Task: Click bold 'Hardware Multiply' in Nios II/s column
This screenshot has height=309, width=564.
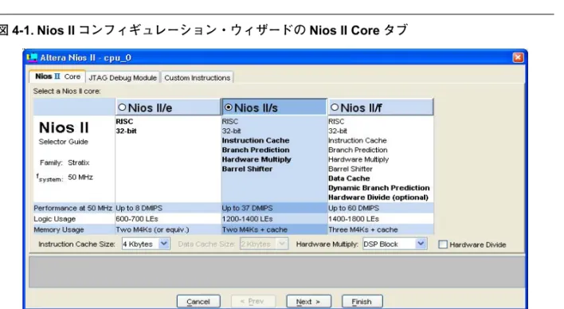Action: click(x=257, y=159)
